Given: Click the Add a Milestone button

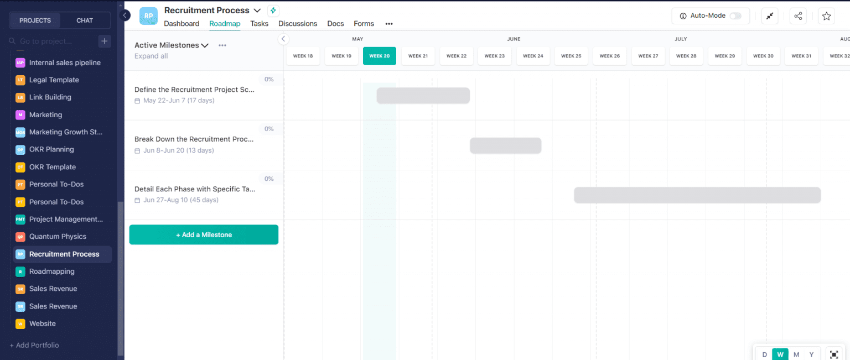Looking at the screenshot, I should click(204, 234).
